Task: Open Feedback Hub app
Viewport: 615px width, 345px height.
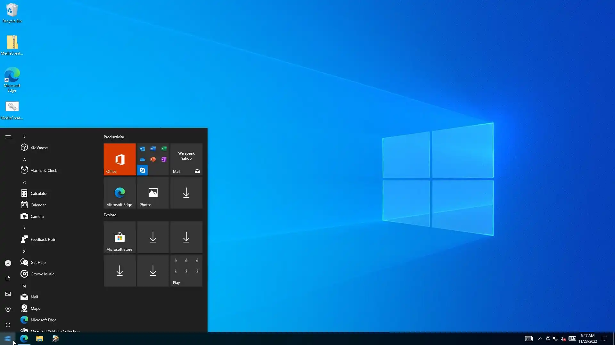Action: (43, 239)
